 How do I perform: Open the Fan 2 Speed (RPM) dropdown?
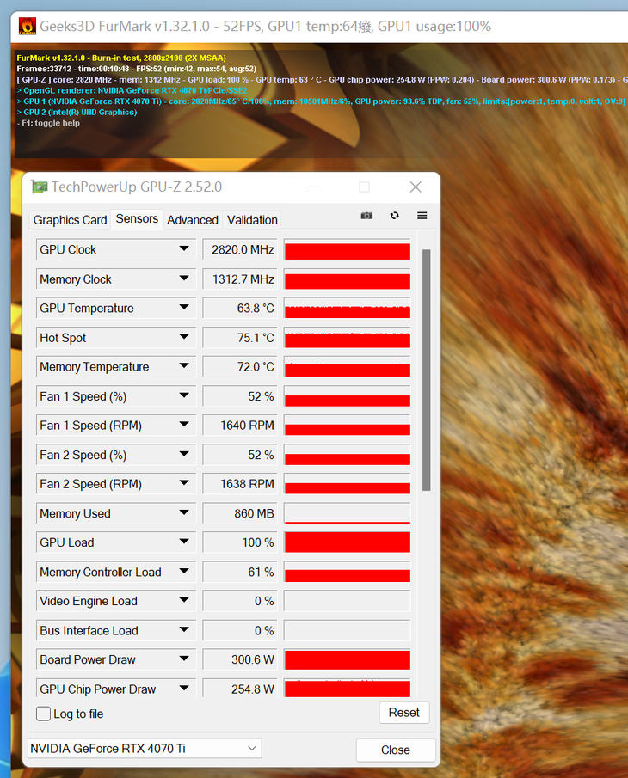[184, 483]
